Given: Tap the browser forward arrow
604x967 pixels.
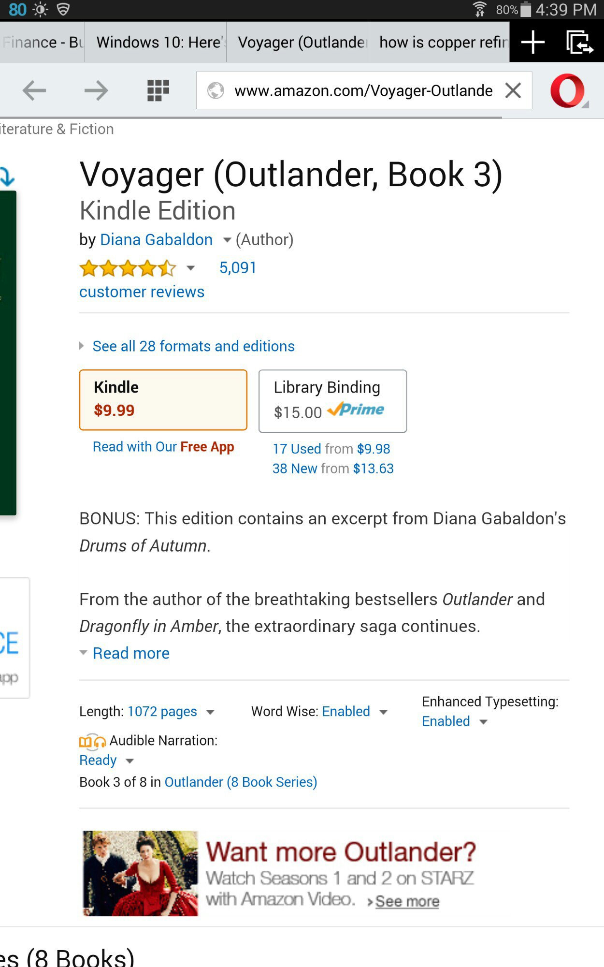Looking at the screenshot, I should coord(96,90).
